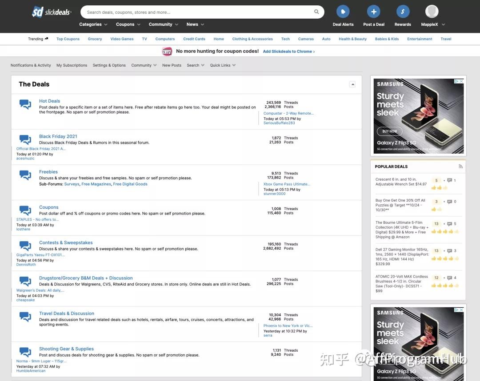Screen dimensions: 480x381
Task: Open the Coupons dropdown in header
Action: click(128, 24)
